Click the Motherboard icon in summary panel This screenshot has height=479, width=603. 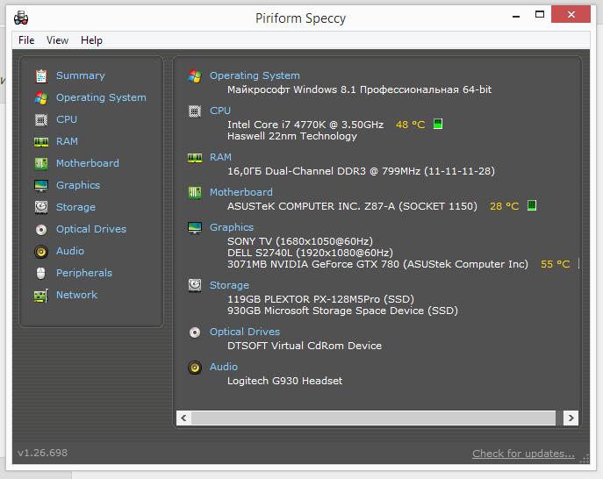(195, 192)
